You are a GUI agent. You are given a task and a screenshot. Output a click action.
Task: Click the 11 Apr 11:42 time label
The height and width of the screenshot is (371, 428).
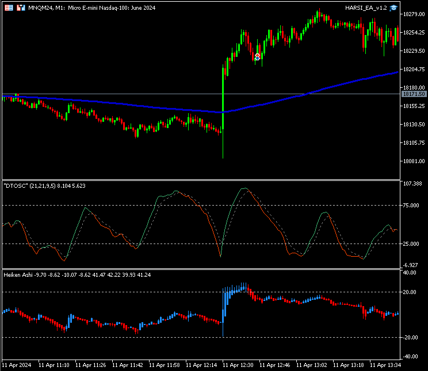[x=128, y=365]
